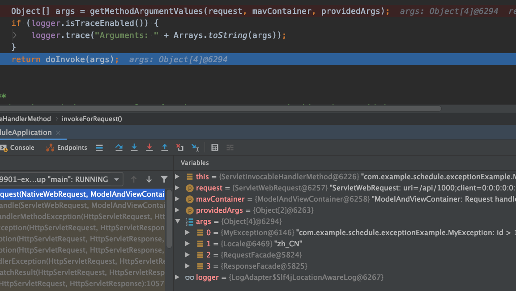Click the LogAdapter$Slf4jLocationAwareLog@6267 logger value

click(306, 277)
